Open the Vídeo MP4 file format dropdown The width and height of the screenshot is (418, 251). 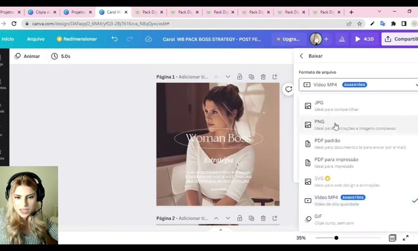click(x=358, y=85)
